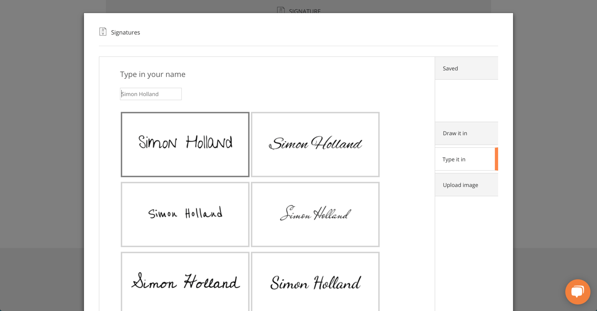The height and width of the screenshot is (311, 597).
Task: Select the small flourished script signature
Action: [315, 214]
